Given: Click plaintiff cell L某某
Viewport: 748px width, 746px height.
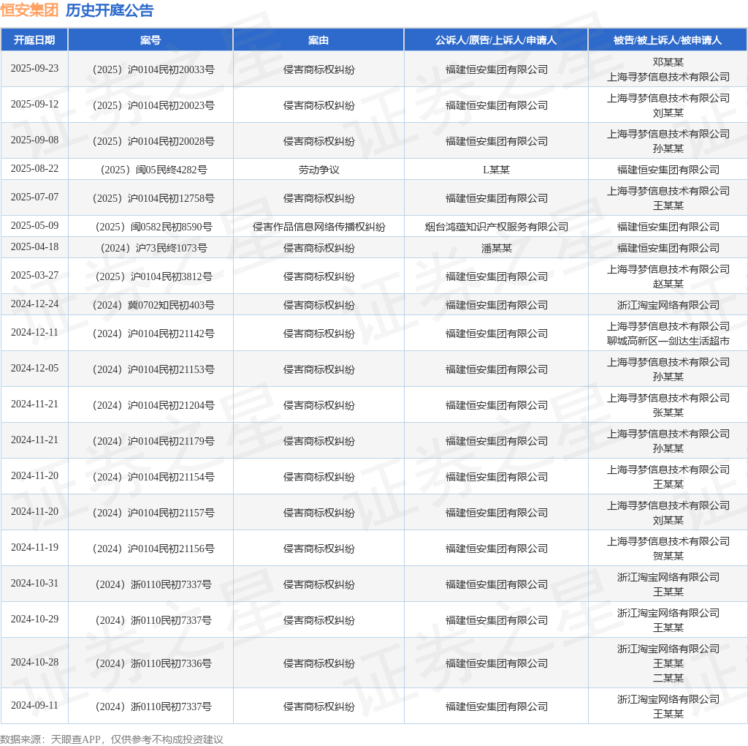Looking at the screenshot, I should 497,170.
